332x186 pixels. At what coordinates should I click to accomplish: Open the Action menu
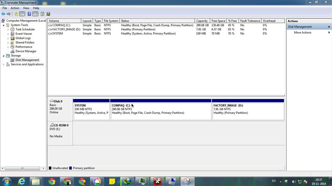click(15, 8)
